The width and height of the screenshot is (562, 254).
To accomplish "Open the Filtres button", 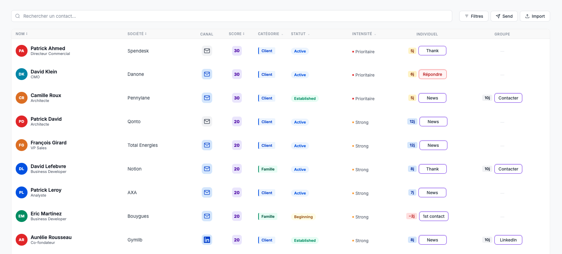I will point(474,16).
